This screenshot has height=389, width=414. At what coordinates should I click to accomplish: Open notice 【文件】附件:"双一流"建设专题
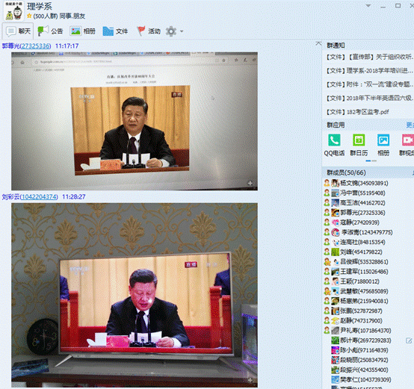pos(369,84)
